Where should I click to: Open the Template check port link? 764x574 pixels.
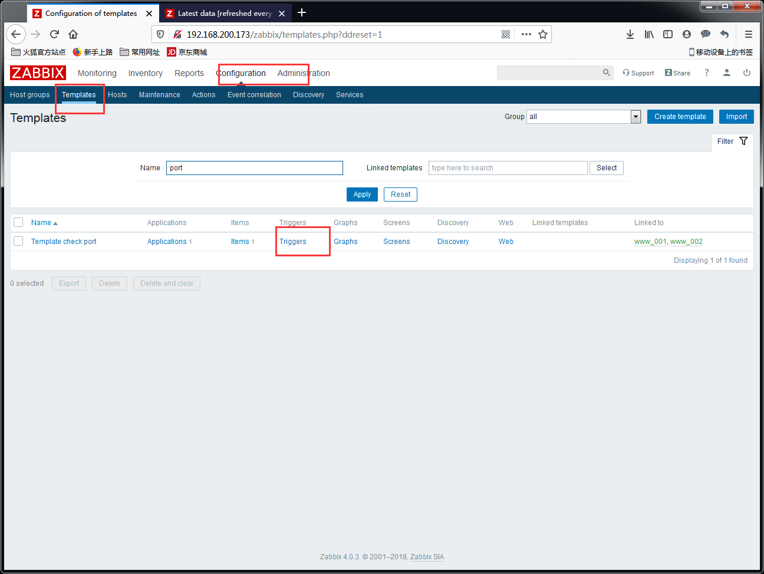click(64, 242)
